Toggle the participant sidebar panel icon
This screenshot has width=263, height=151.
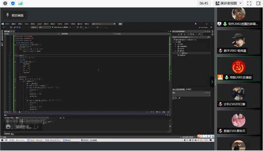(258, 3)
